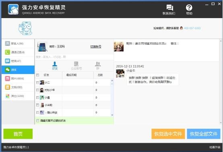Select the 照片(4804) photos sidebar icon
Image resolution: width=223 pixels, height=152 pixels.
[x=7, y=78]
